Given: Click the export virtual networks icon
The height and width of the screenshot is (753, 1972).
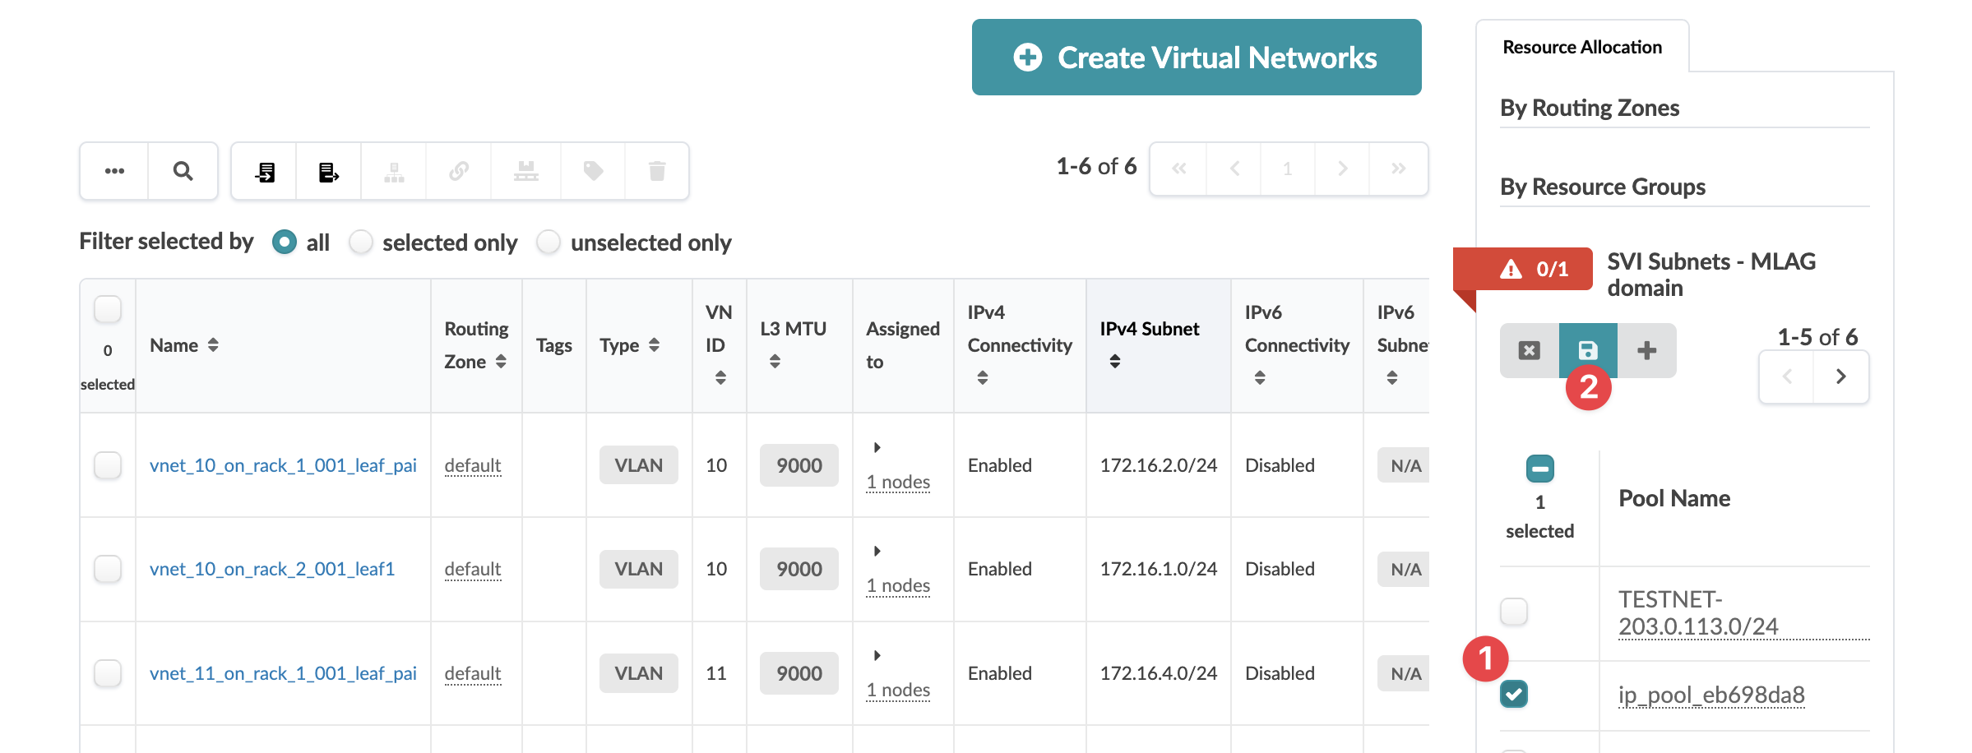Looking at the screenshot, I should (328, 171).
